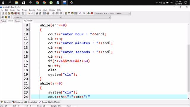This screenshot has width=190, height=107.
Task: Open the Search menu
Action: click(x=12, y=10)
